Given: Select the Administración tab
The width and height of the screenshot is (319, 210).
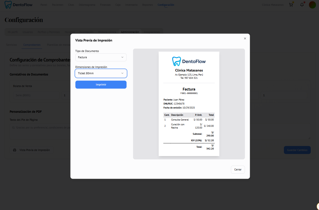Looking at the screenshot, I should [x=130, y=32].
